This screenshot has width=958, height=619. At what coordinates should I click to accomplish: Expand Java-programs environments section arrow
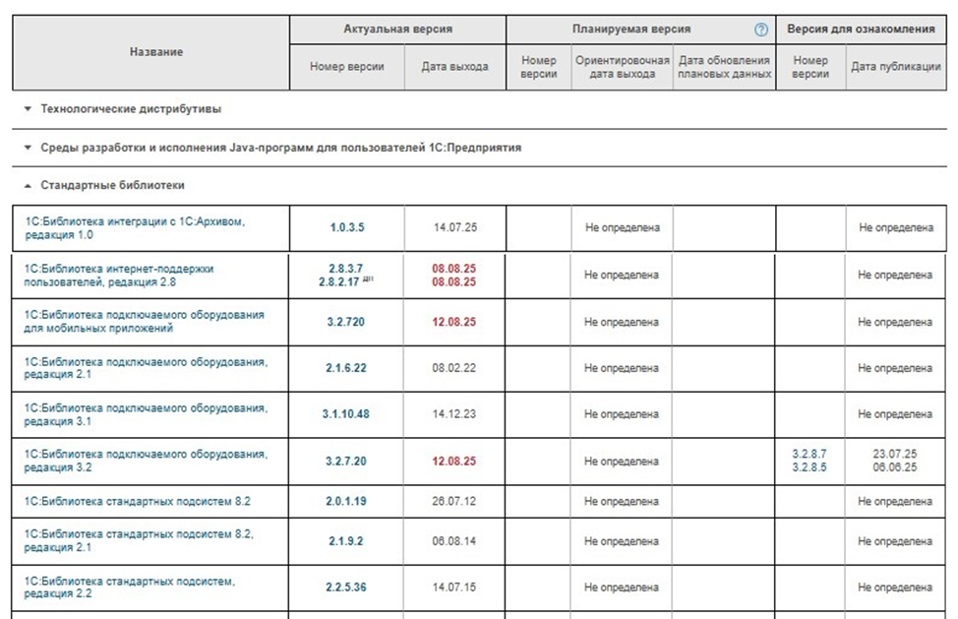click(28, 148)
